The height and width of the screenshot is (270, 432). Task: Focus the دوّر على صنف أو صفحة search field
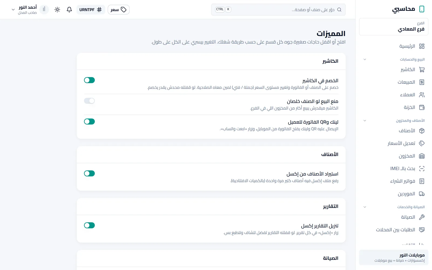click(278, 9)
